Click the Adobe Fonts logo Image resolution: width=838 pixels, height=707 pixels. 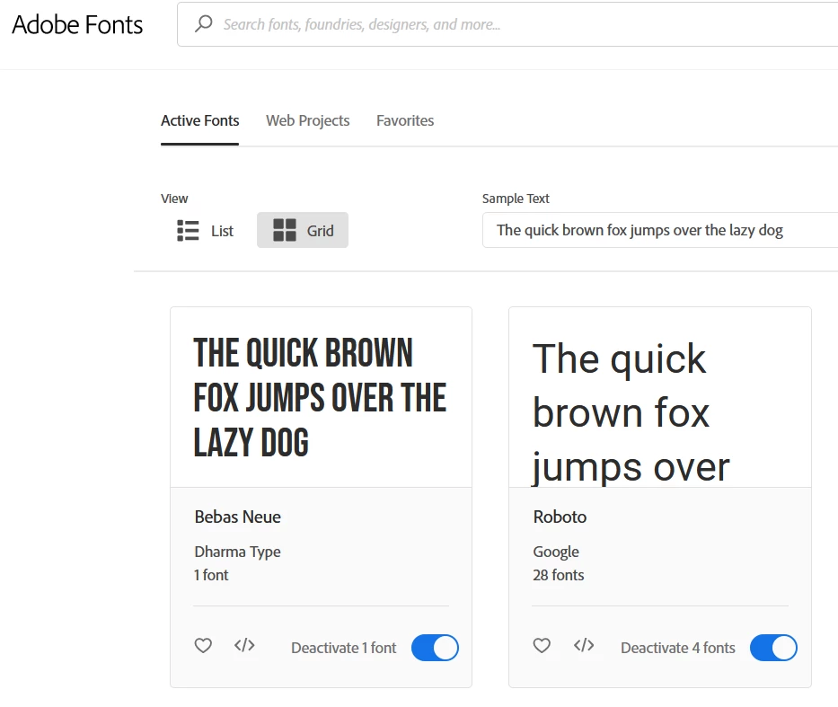(x=77, y=24)
